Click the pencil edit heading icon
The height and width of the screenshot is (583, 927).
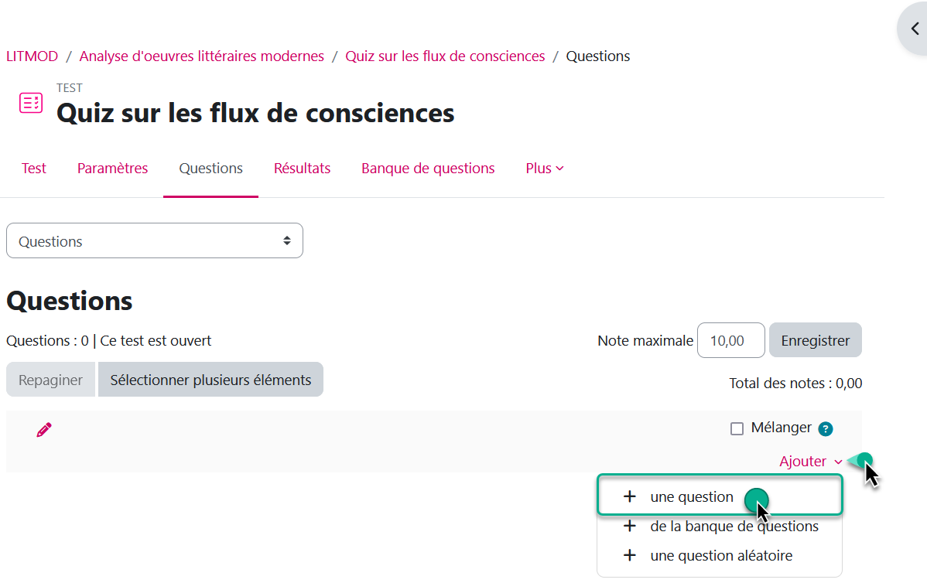click(x=44, y=430)
